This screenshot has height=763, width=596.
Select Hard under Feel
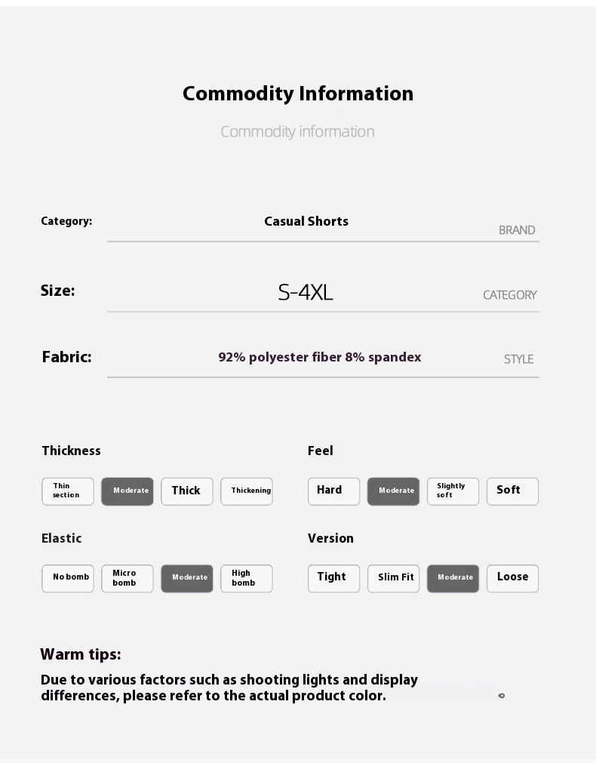pos(333,491)
